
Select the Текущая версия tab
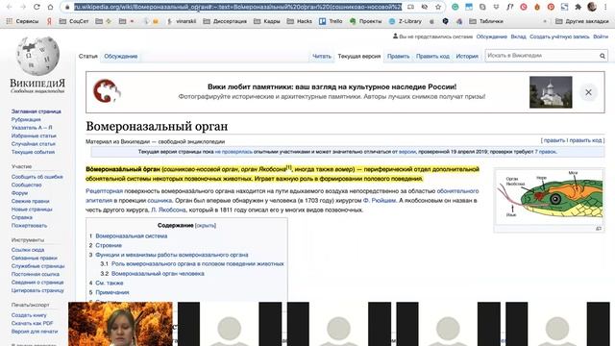click(x=359, y=56)
